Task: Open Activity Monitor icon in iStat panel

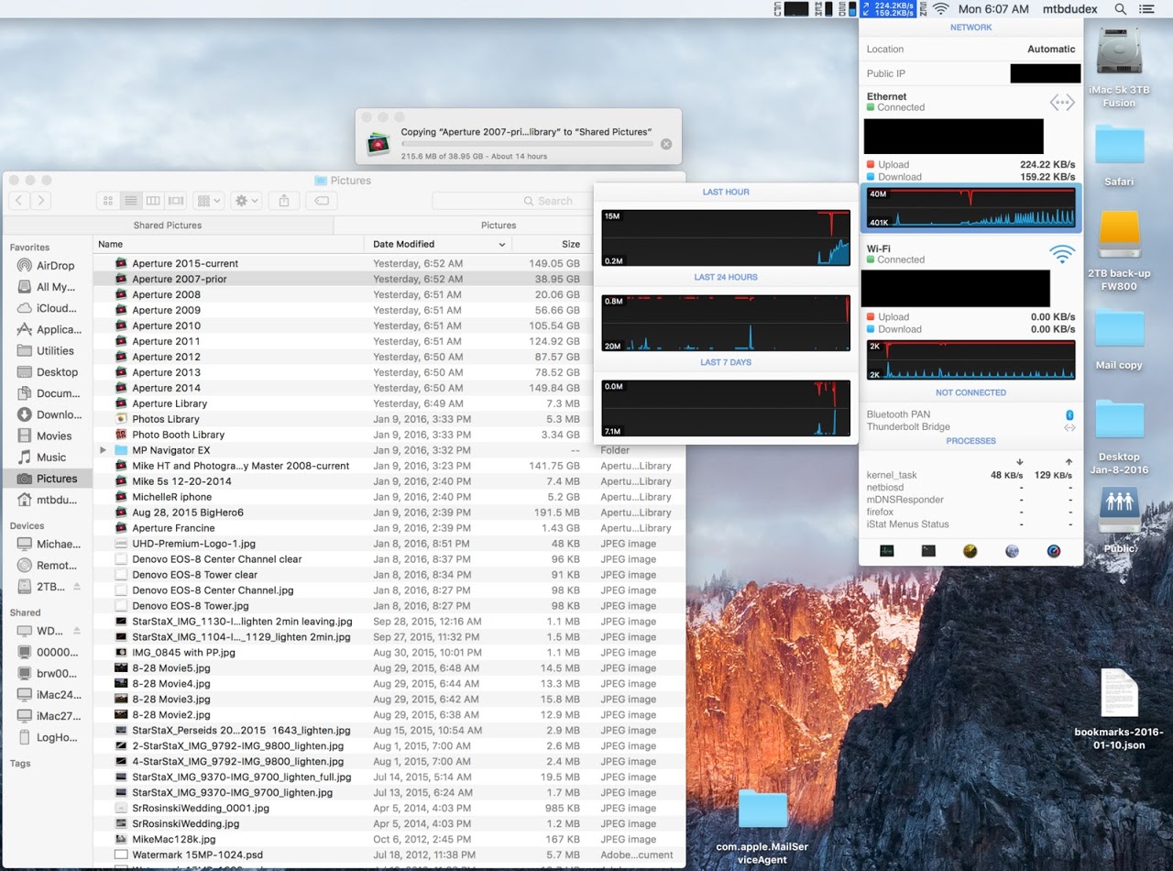Action: pos(886,551)
